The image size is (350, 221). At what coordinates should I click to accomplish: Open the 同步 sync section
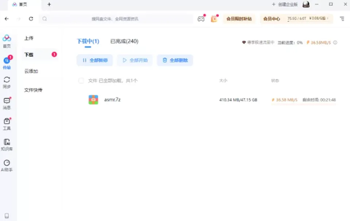coord(7,82)
